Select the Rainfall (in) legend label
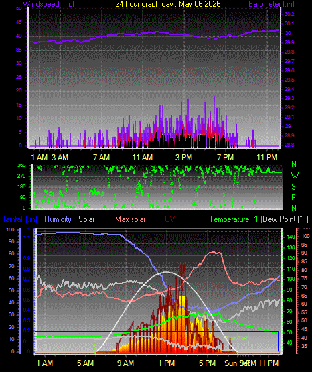Screen dimensions: 312x372 19,219
